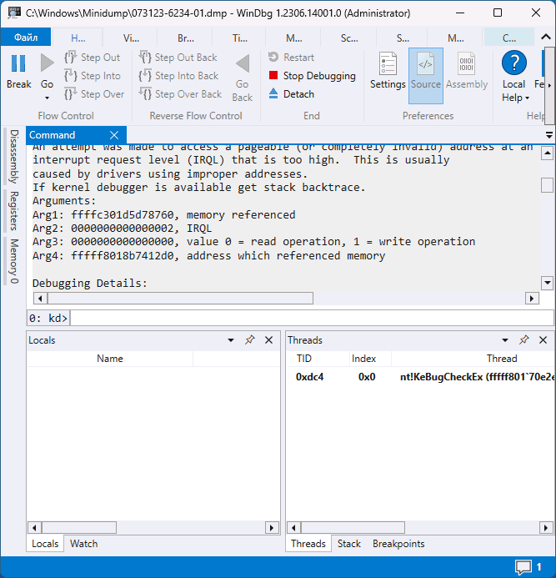Switch to the Breakpoints tab

[x=398, y=544]
